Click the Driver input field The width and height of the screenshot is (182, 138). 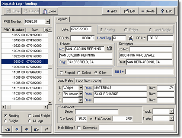tap(96, 112)
